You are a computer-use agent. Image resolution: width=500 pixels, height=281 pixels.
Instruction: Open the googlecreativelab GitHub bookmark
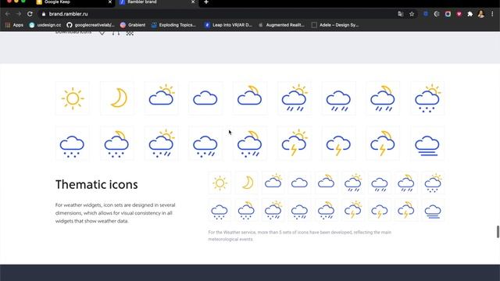(91, 25)
